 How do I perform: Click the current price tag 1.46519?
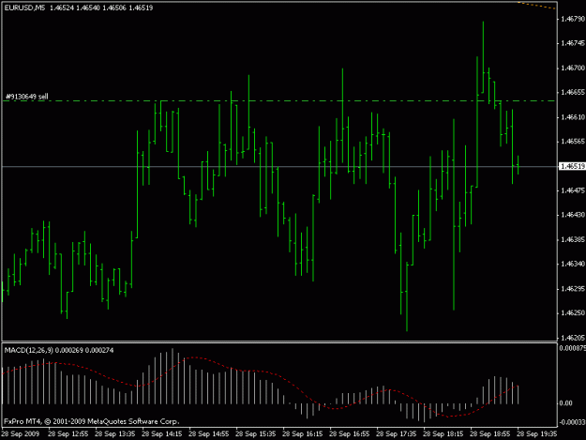click(x=572, y=166)
